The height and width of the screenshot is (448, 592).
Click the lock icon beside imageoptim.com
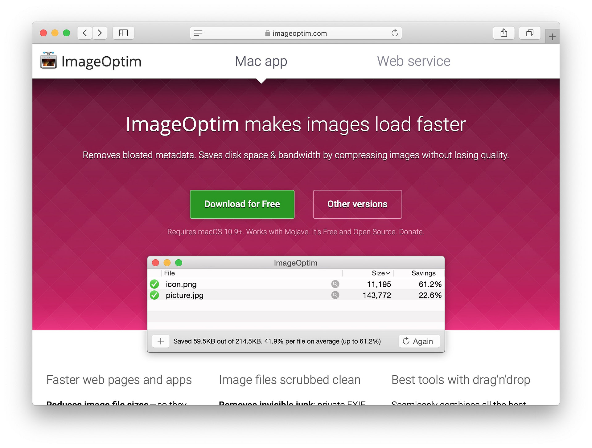[x=268, y=33]
